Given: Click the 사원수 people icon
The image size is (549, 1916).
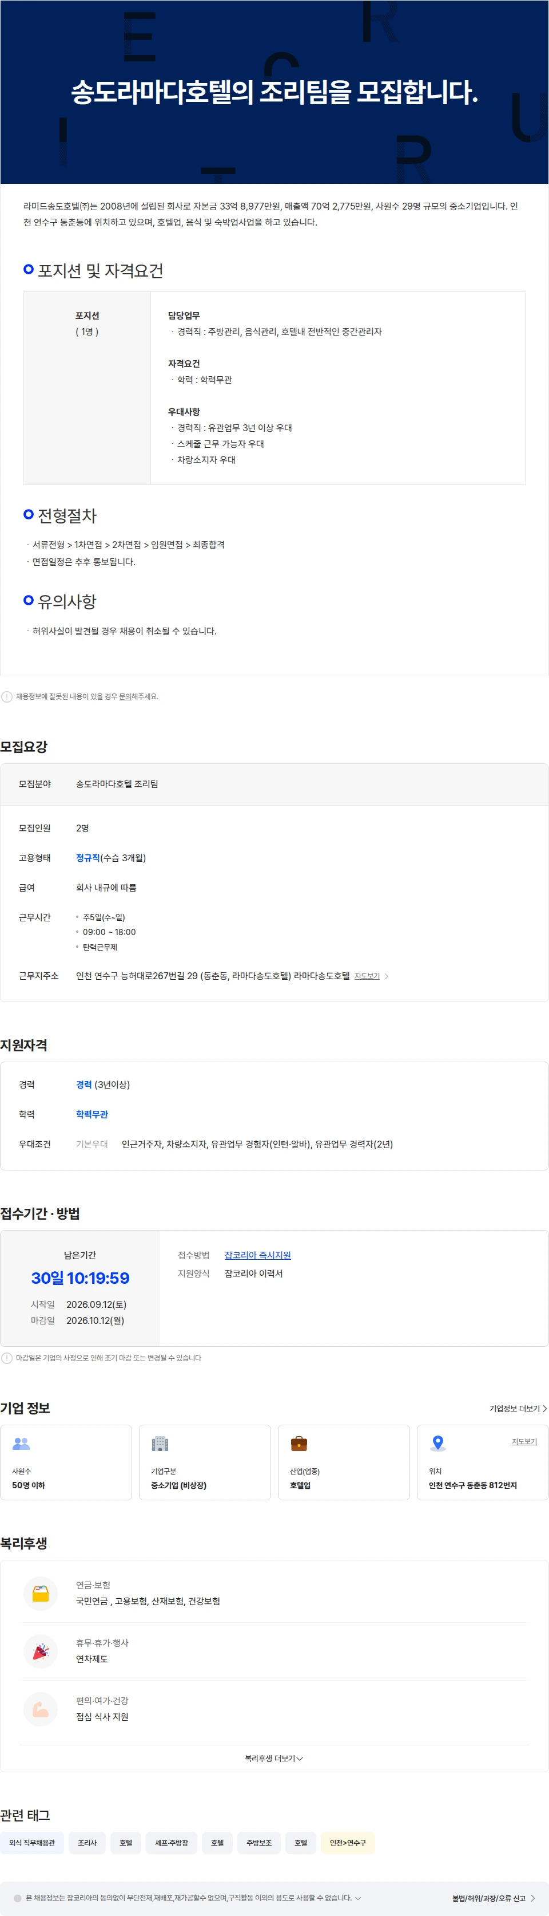Looking at the screenshot, I should click(21, 1444).
